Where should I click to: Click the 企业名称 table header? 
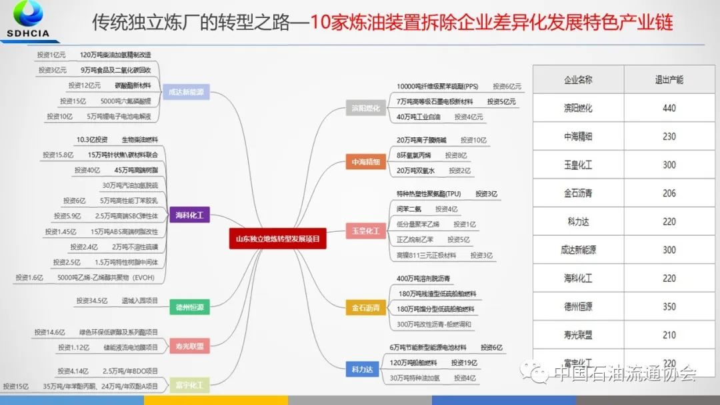(x=578, y=79)
